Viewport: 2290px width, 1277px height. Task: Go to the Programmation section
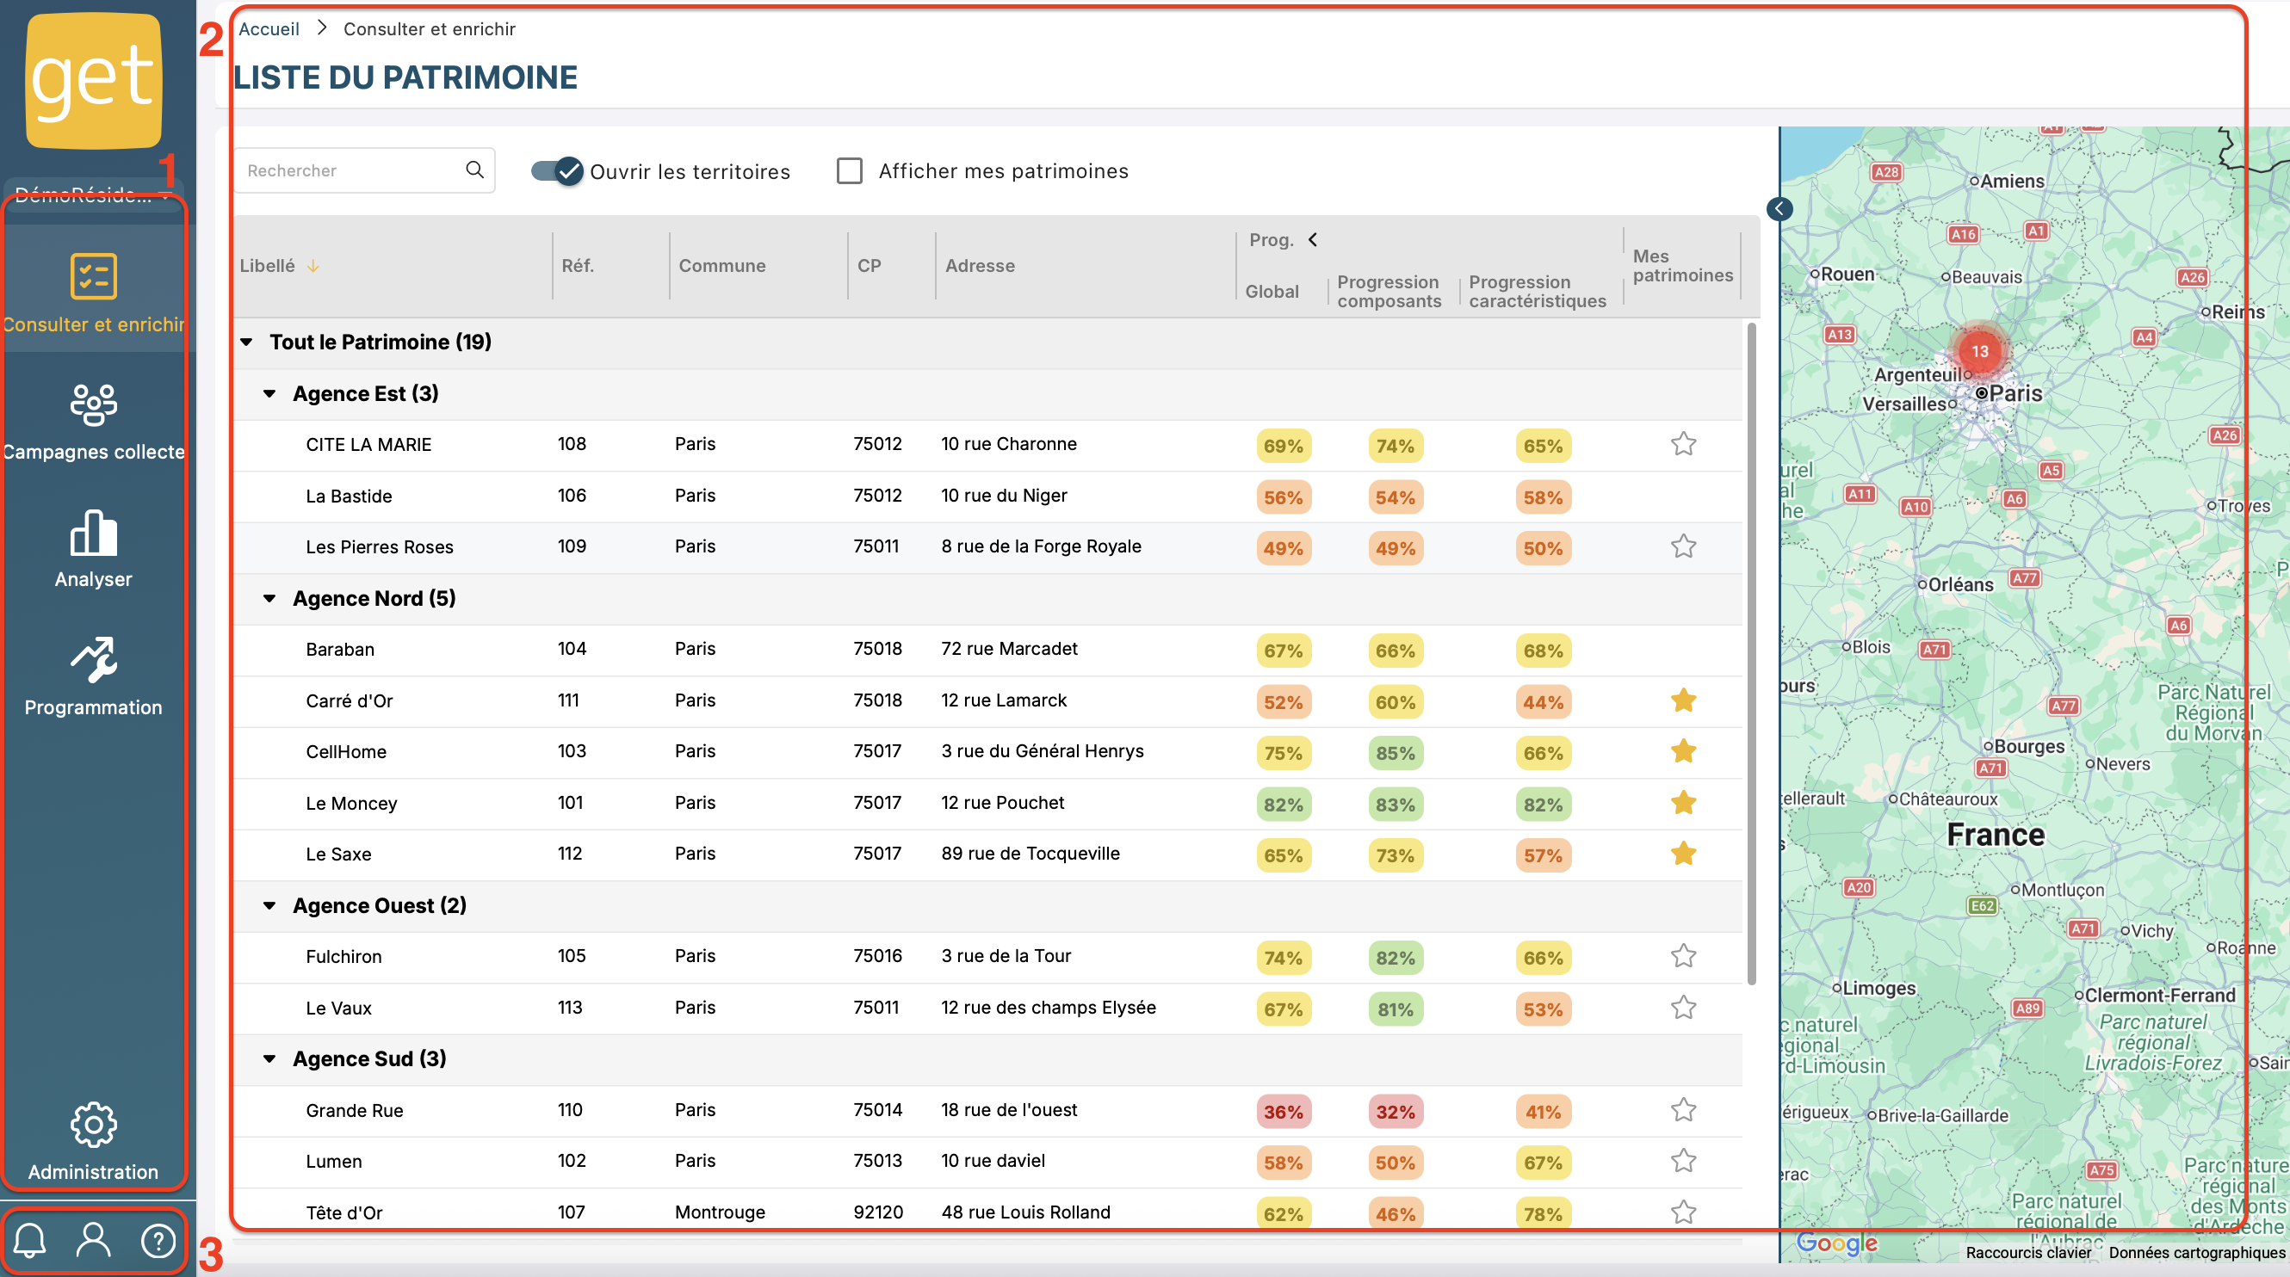[93, 676]
